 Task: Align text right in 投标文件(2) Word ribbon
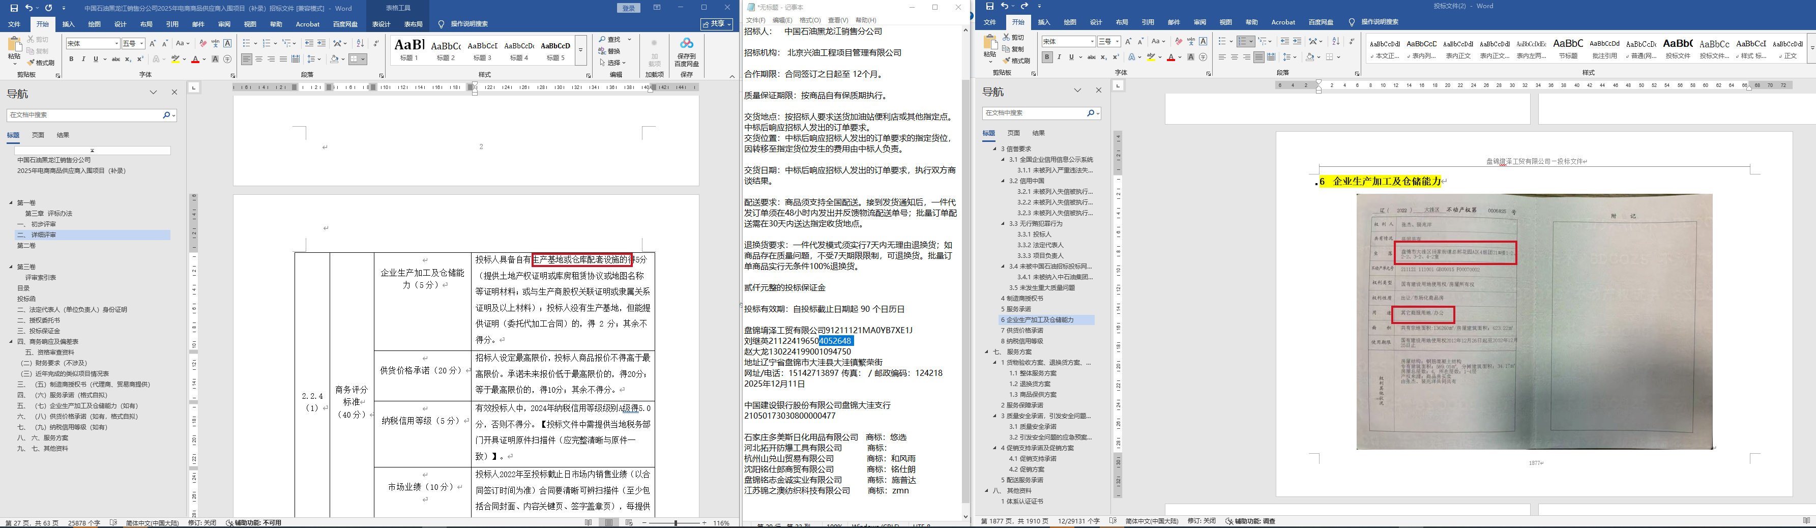coord(1247,57)
